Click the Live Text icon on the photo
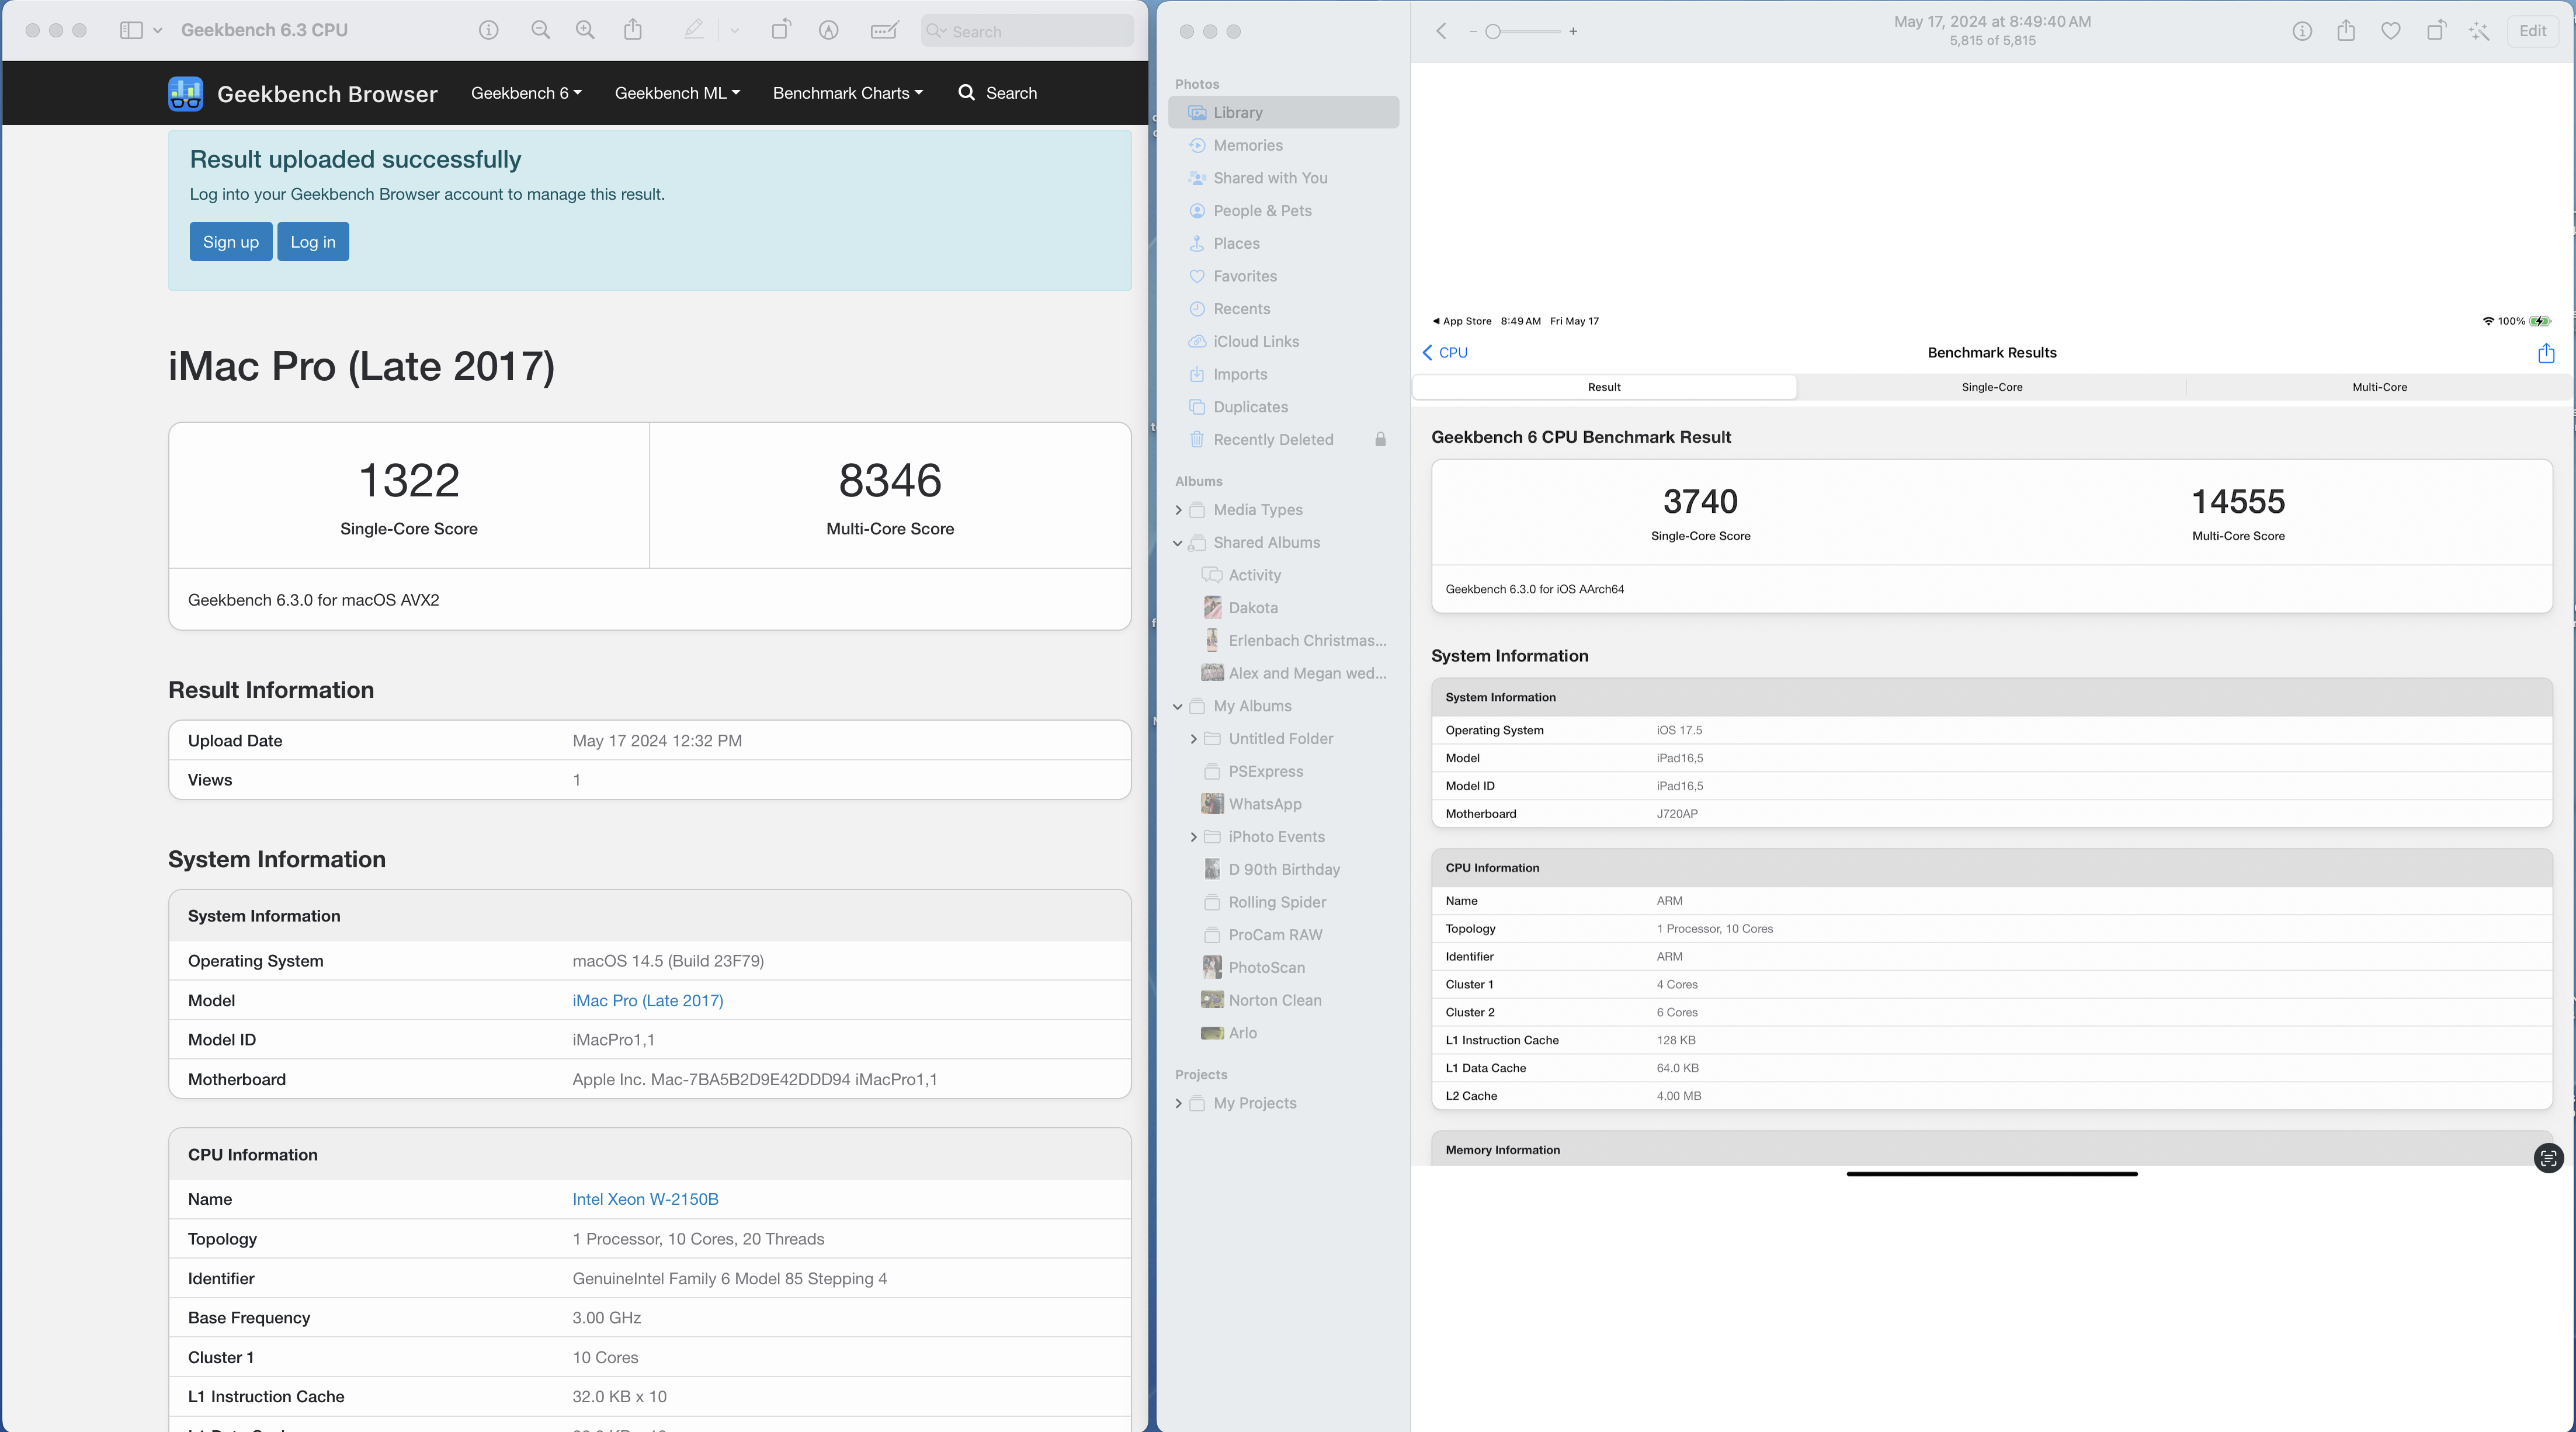Viewport: 2576px width, 1432px height. coord(2548,1158)
